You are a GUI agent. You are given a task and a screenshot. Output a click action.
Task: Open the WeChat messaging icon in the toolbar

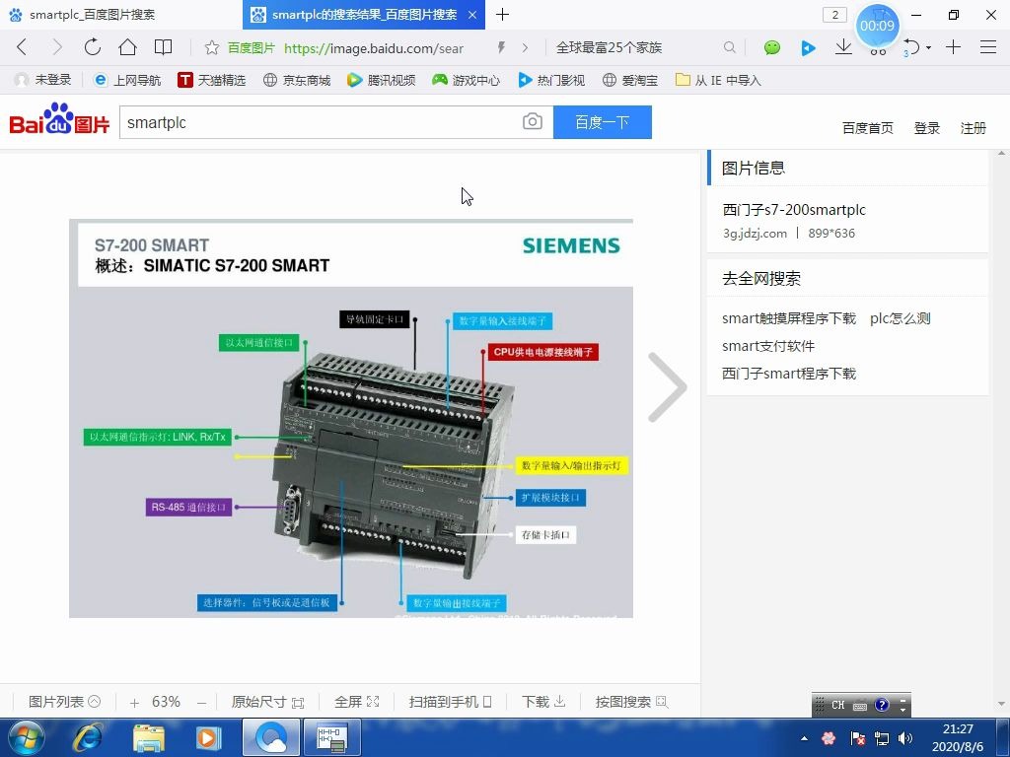(771, 47)
